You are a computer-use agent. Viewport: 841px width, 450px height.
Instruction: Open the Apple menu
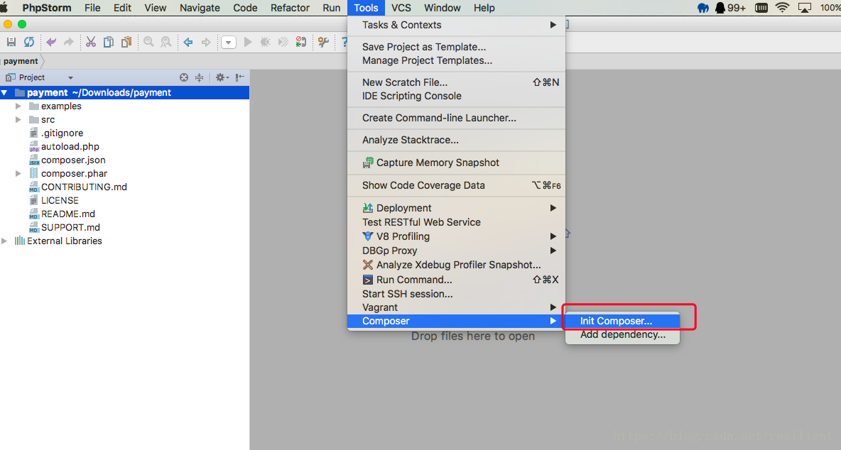4,8
